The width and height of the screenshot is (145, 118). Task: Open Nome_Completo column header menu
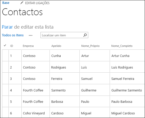(x=122, y=46)
